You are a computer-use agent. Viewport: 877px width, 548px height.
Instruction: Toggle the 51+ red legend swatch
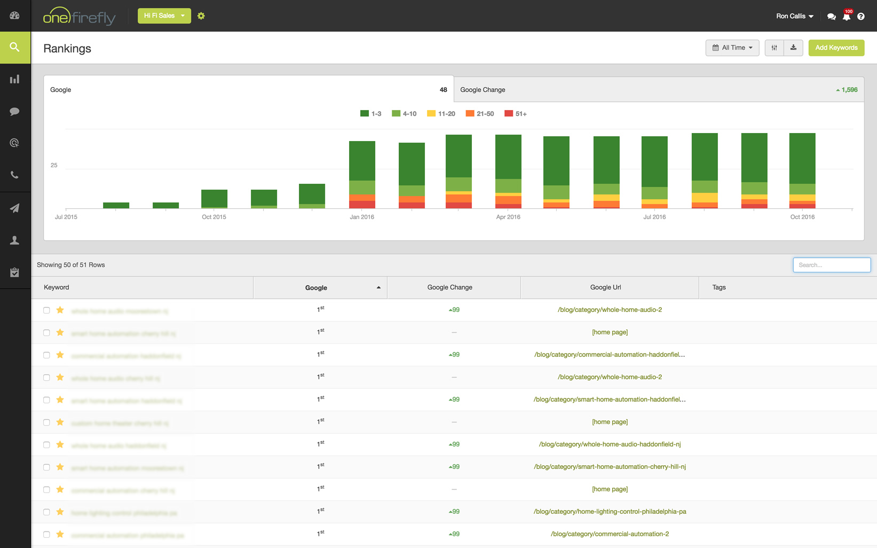point(509,114)
